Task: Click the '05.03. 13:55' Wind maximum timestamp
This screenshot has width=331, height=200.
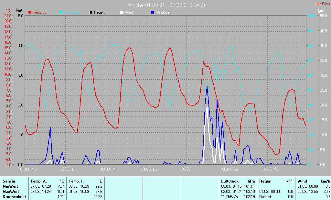Action: [x=308, y=192]
